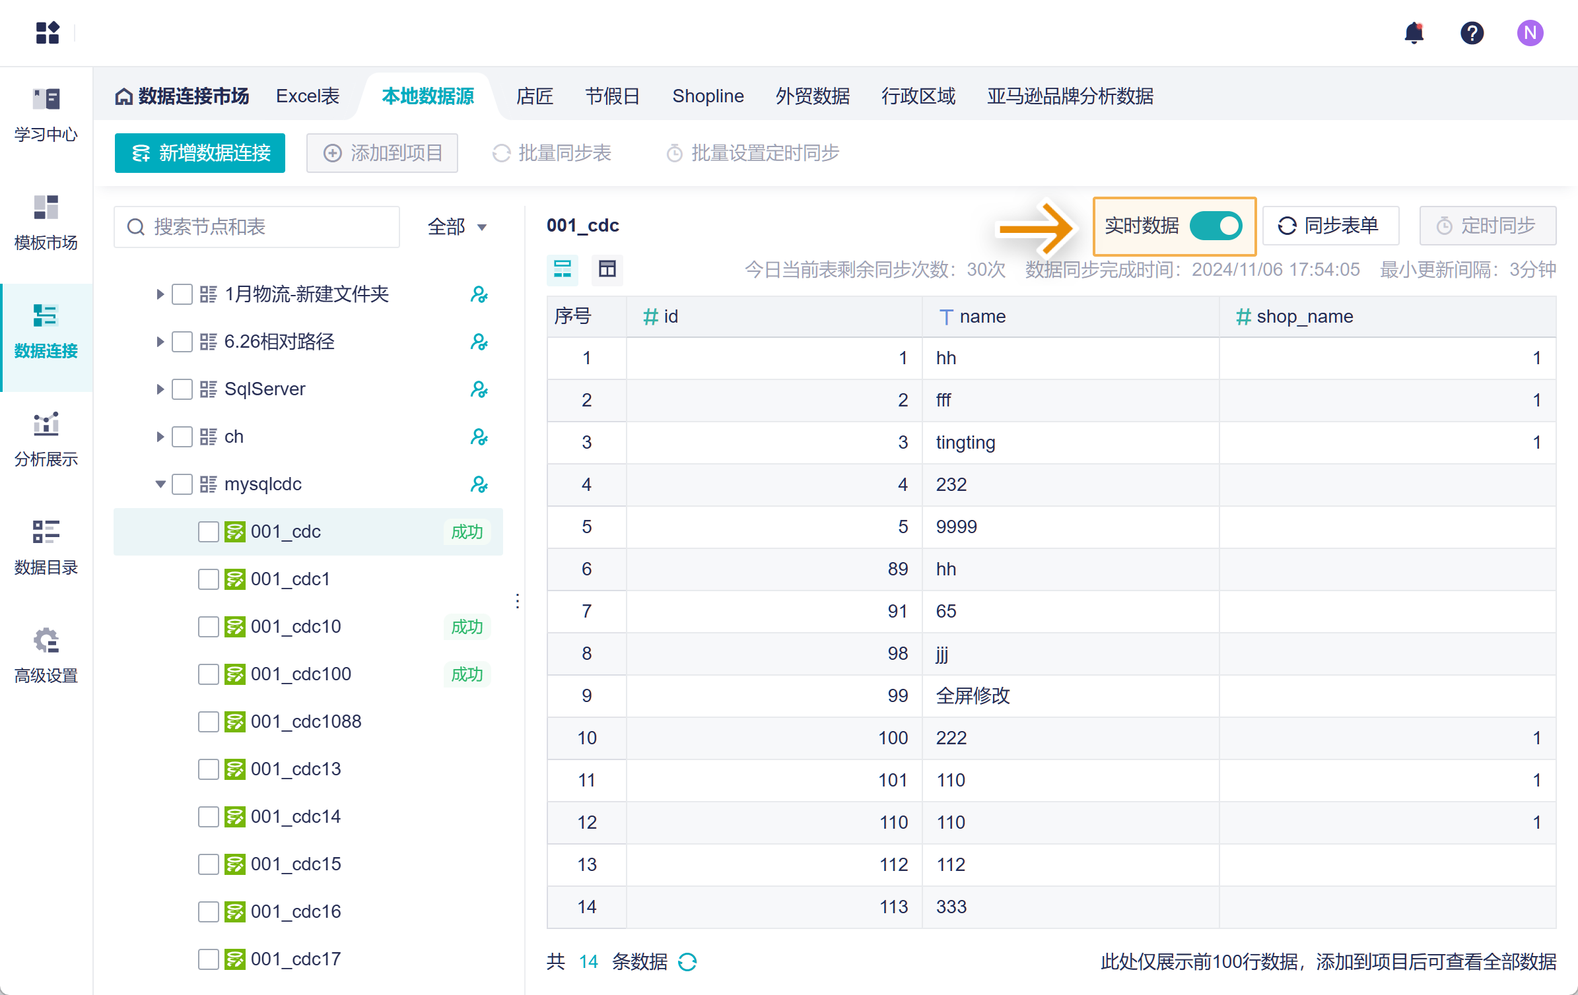1578x995 pixels.
Task: Toggle the 实时数据 switch off
Action: pos(1216,226)
